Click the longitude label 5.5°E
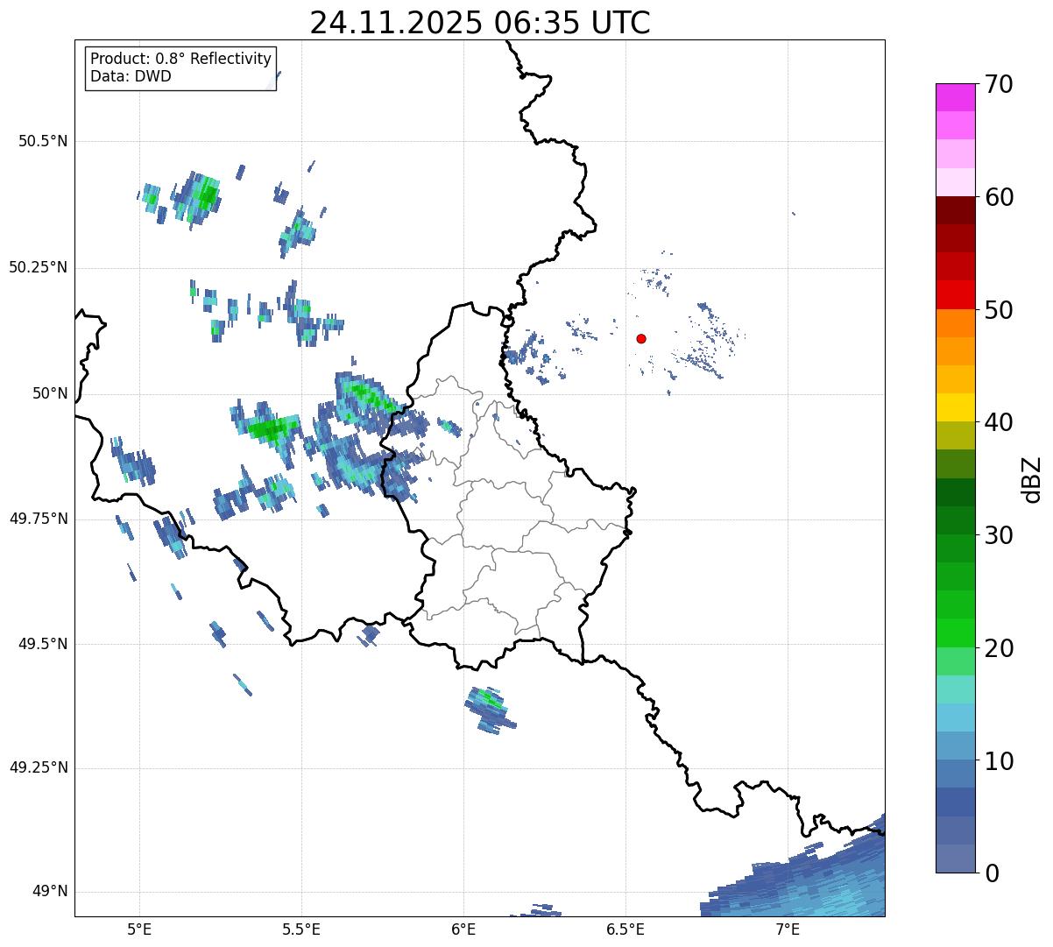The image size is (1053, 947). 301,929
